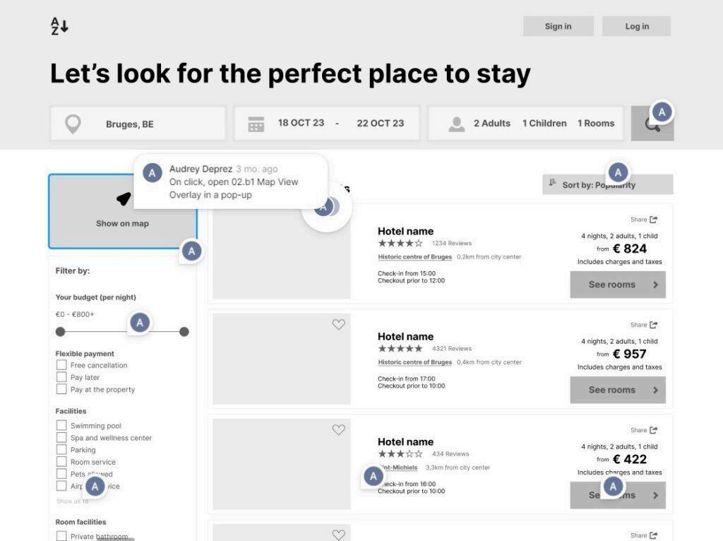The width and height of the screenshot is (723, 541).
Task: Click Share icon on first hotel card
Action: point(653,220)
